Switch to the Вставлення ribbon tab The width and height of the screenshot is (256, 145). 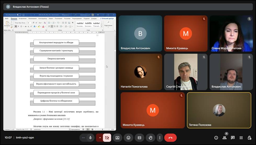[x=22, y=19]
